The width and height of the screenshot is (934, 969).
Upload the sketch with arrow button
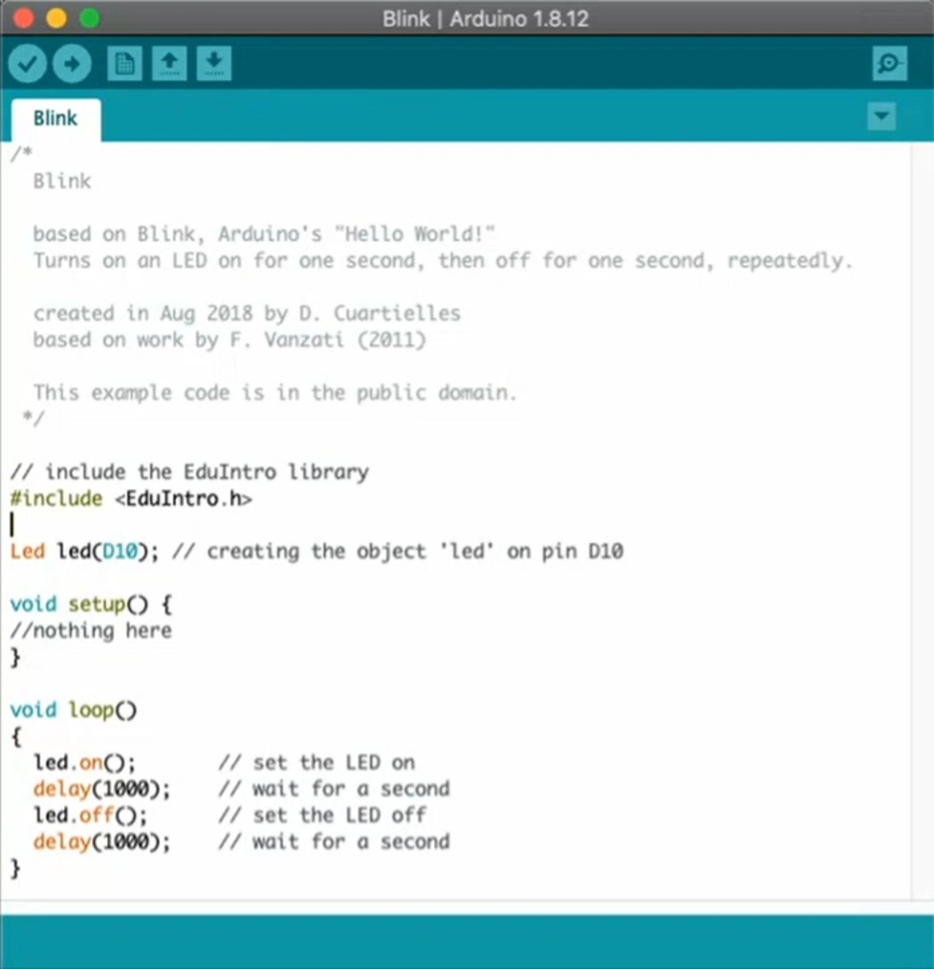pos(72,64)
